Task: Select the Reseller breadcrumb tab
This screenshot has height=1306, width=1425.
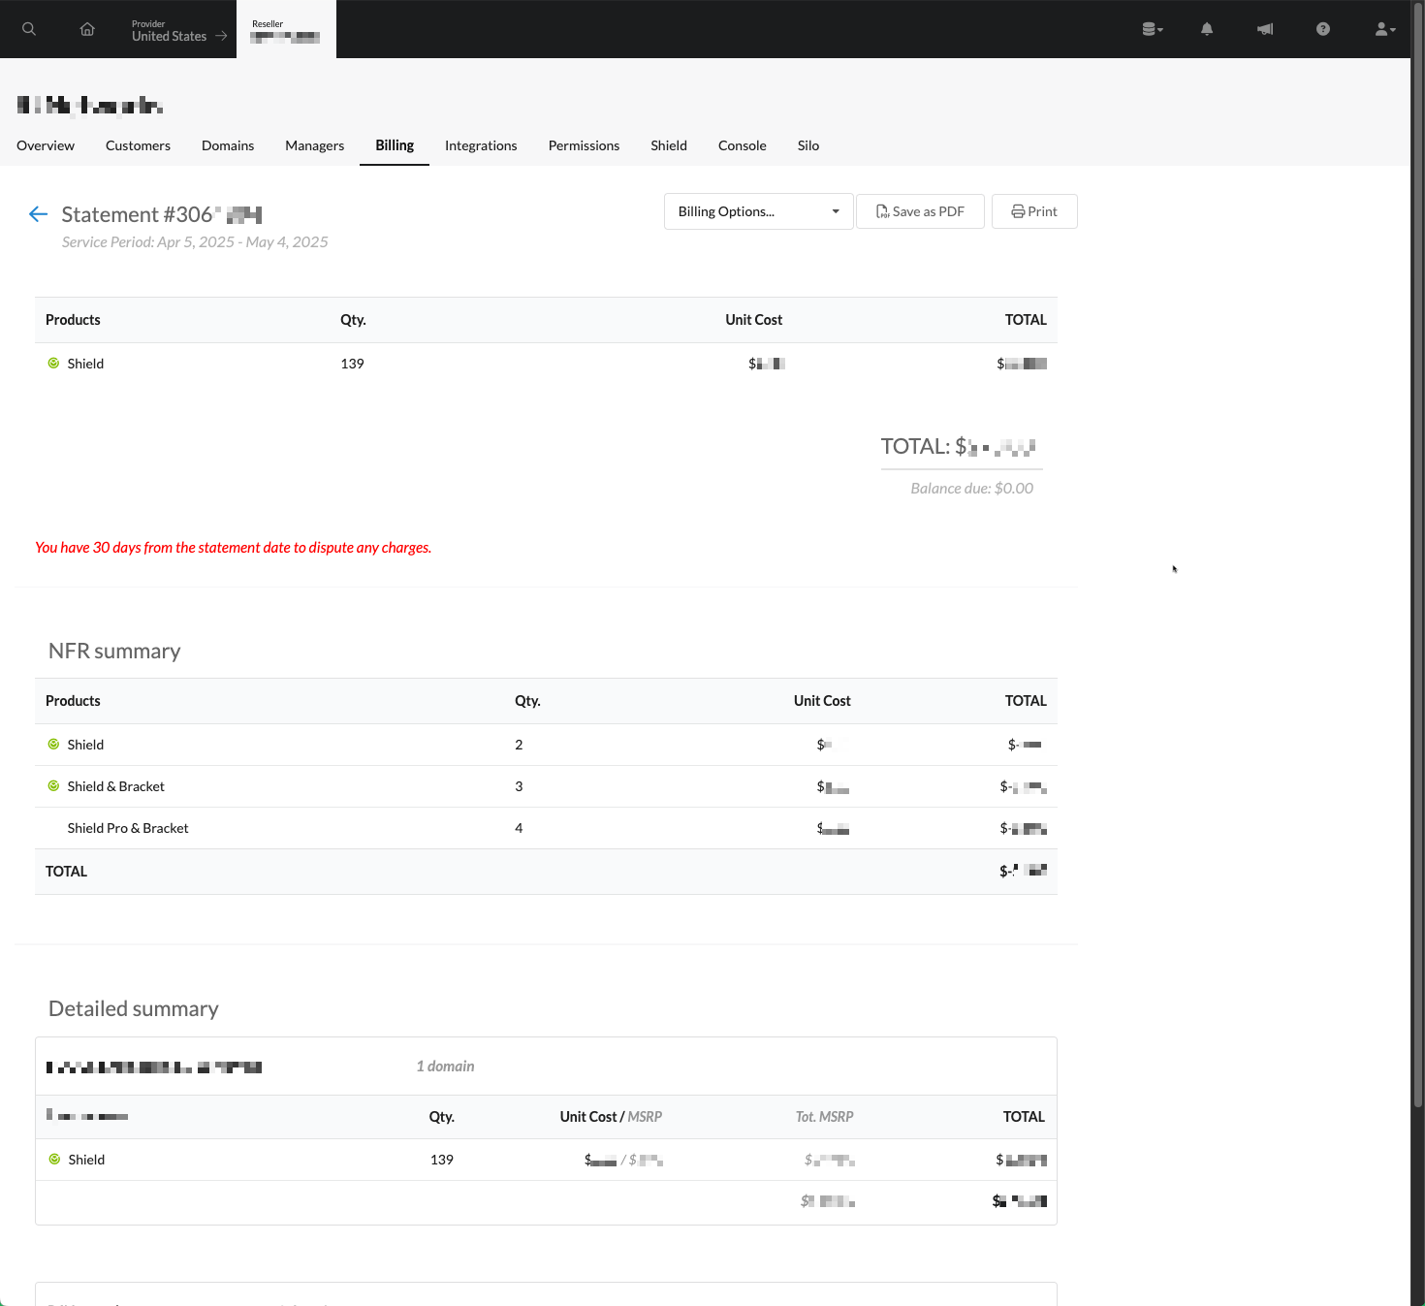Action: pos(286,30)
